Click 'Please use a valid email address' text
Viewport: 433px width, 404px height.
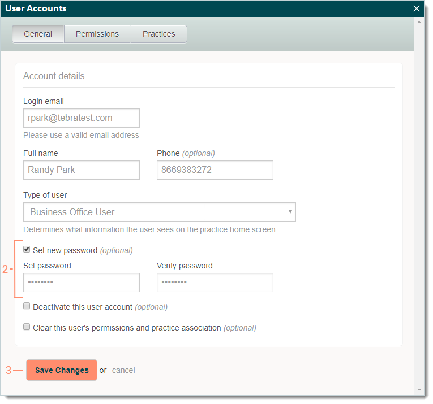[81, 135]
